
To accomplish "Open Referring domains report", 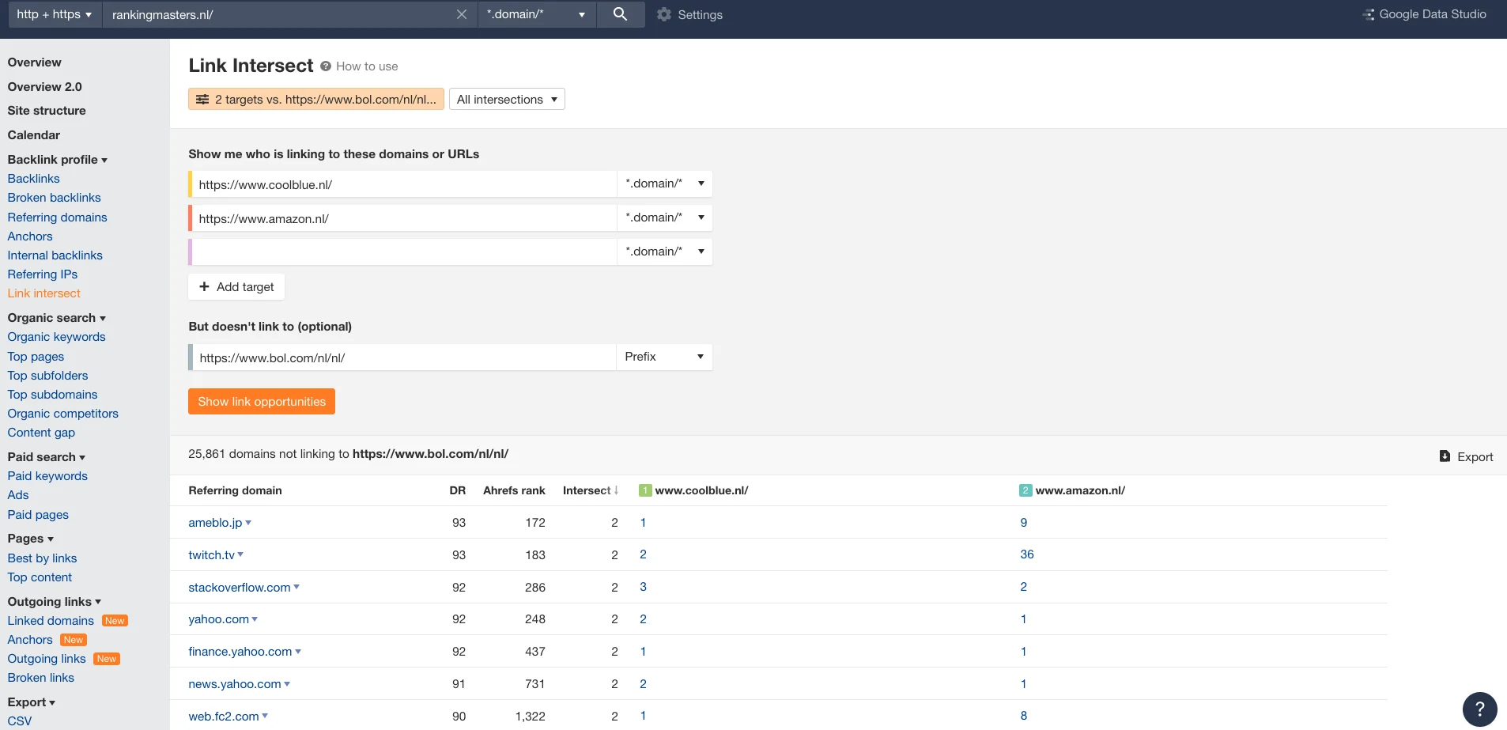I will 57,217.
